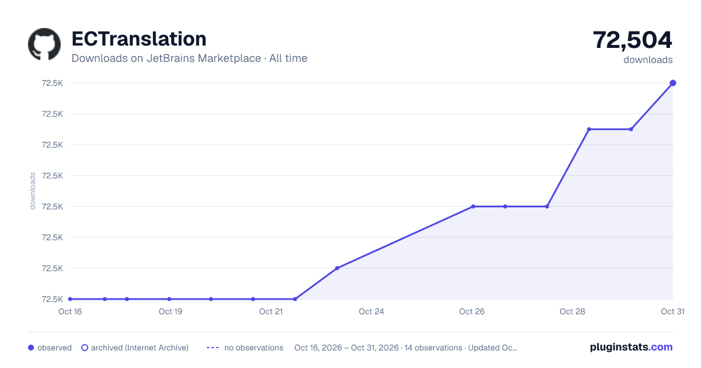This screenshot has height=368, width=701.
Task: Select the Oct 16 first data point
Action: coord(70,299)
